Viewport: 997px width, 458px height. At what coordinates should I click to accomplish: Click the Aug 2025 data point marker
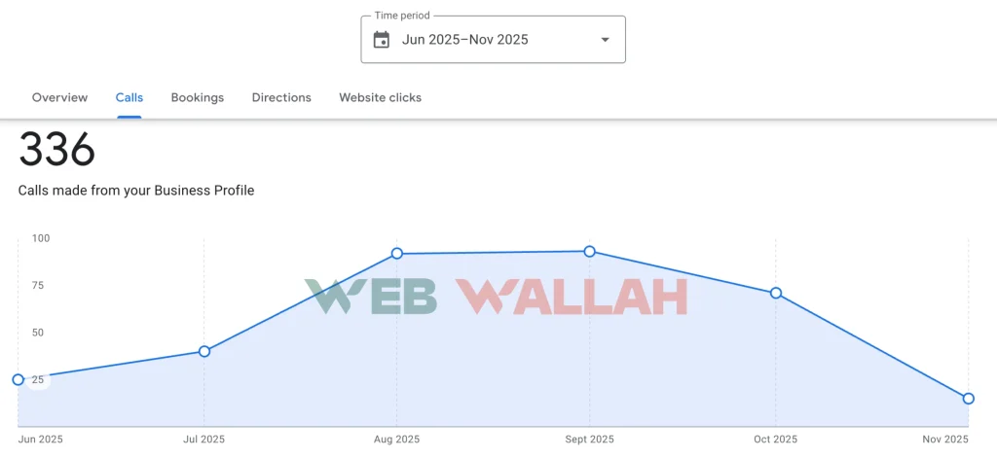pyautogui.click(x=397, y=254)
